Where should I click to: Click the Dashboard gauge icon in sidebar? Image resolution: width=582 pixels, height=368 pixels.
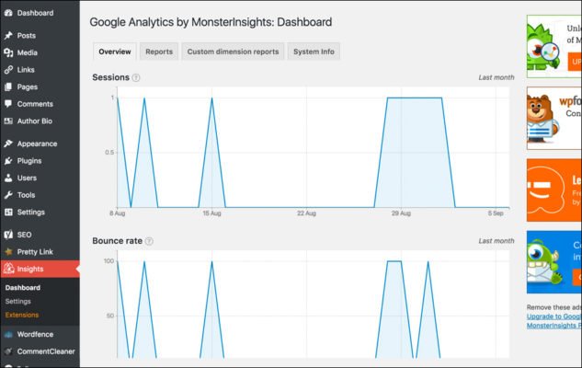(x=8, y=13)
